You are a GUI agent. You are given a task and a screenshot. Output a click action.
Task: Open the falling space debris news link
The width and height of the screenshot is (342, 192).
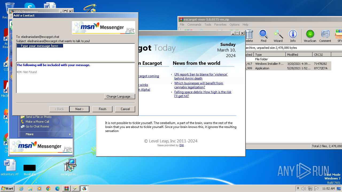click(x=203, y=94)
